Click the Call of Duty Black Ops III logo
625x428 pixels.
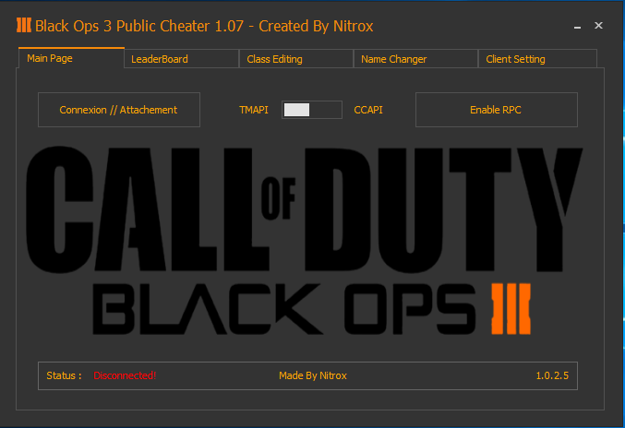[304, 241]
